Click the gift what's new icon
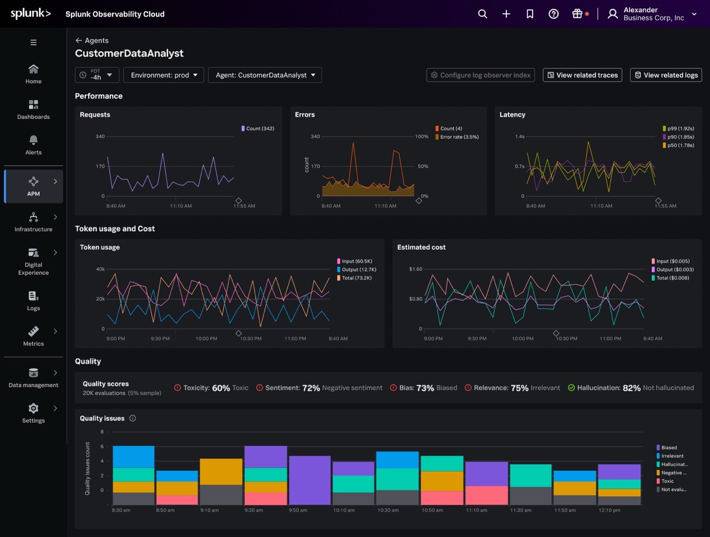This screenshot has width=710, height=537. click(x=577, y=14)
